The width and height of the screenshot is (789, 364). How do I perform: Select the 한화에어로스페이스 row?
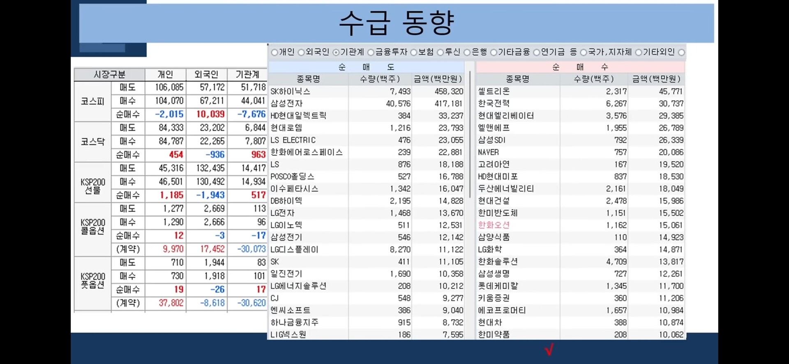[367, 152]
